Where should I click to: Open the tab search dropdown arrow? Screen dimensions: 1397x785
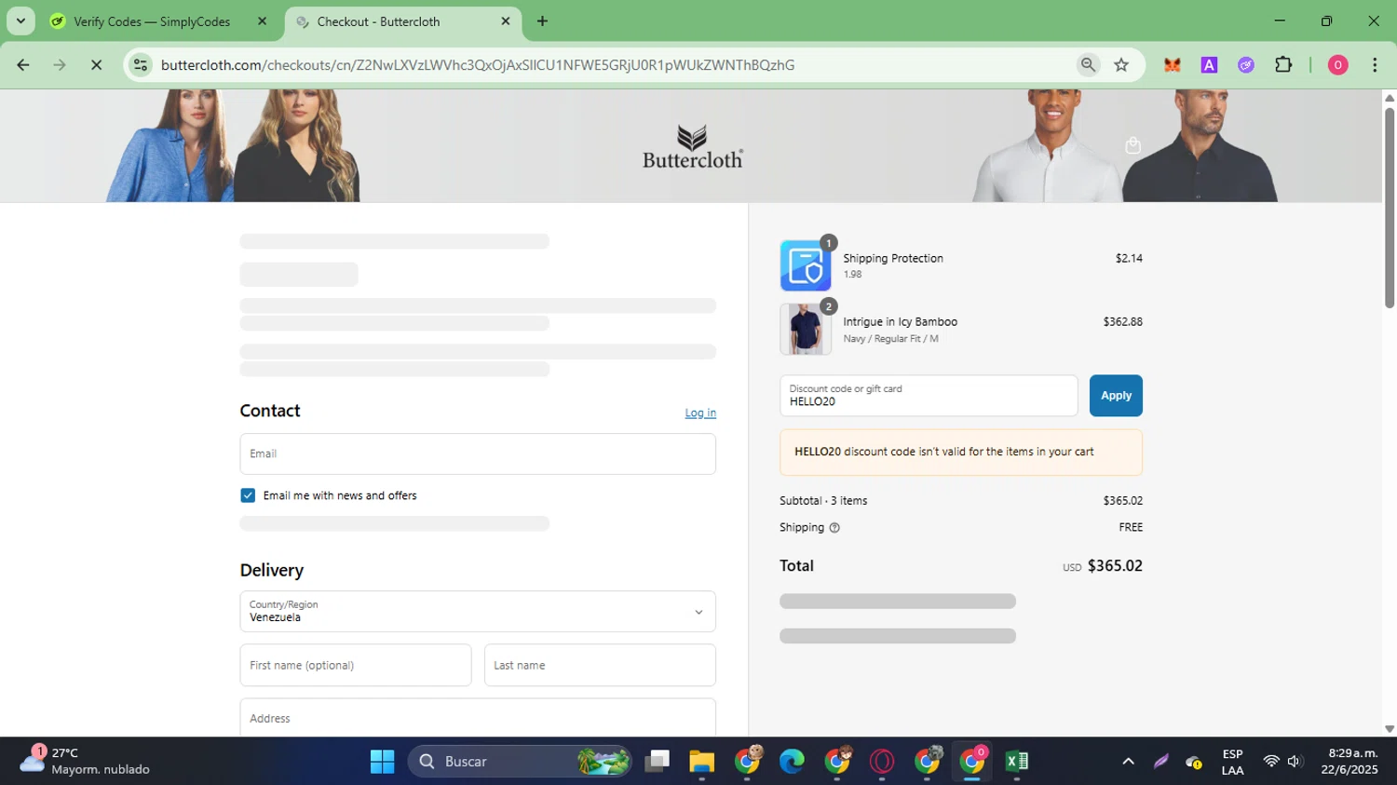coord(20,20)
